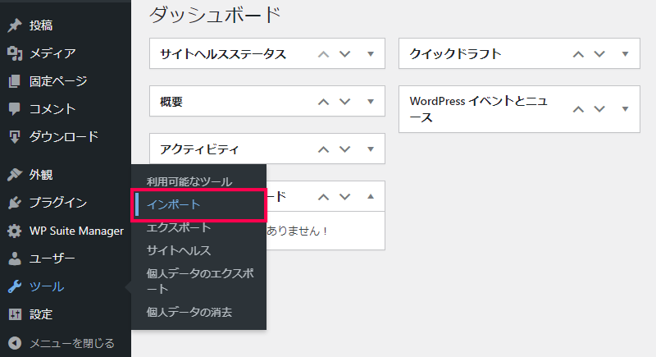656x357 pixels.
Task: Click the サイトヘルスステータス panel title
Action: pos(223,54)
